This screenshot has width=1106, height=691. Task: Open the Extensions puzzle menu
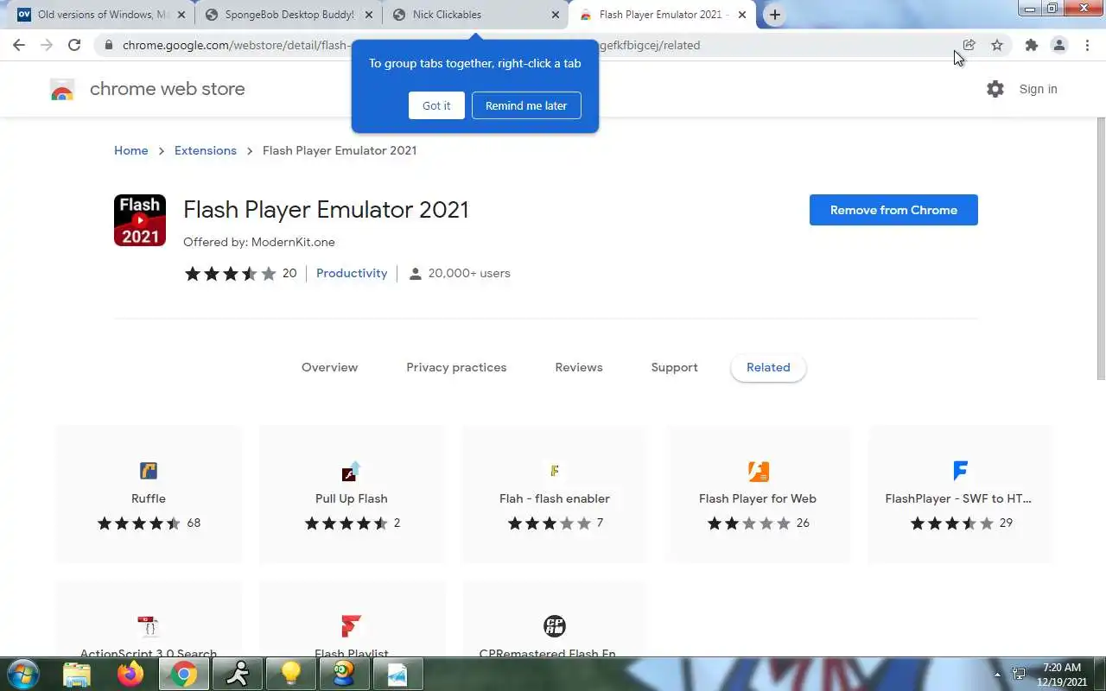(x=1031, y=45)
